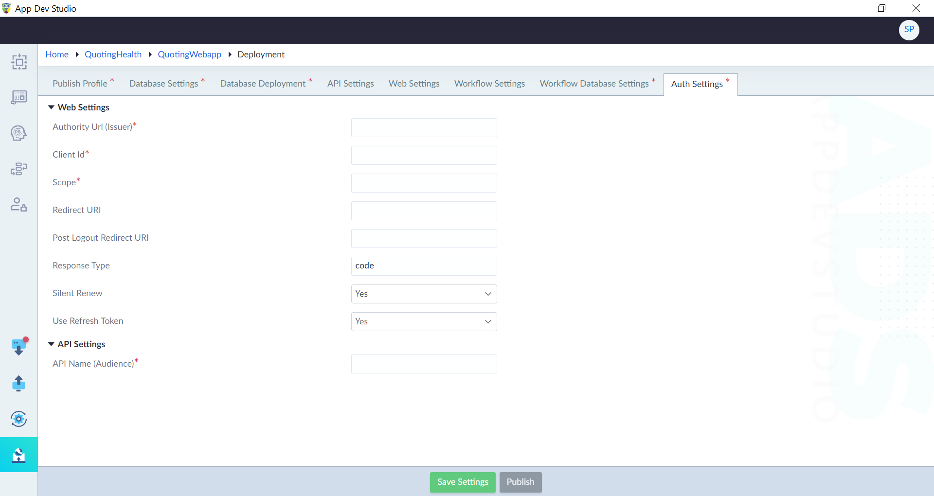
Task: Click the upload arrow sidebar icon
Action: pyautogui.click(x=19, y=383)
